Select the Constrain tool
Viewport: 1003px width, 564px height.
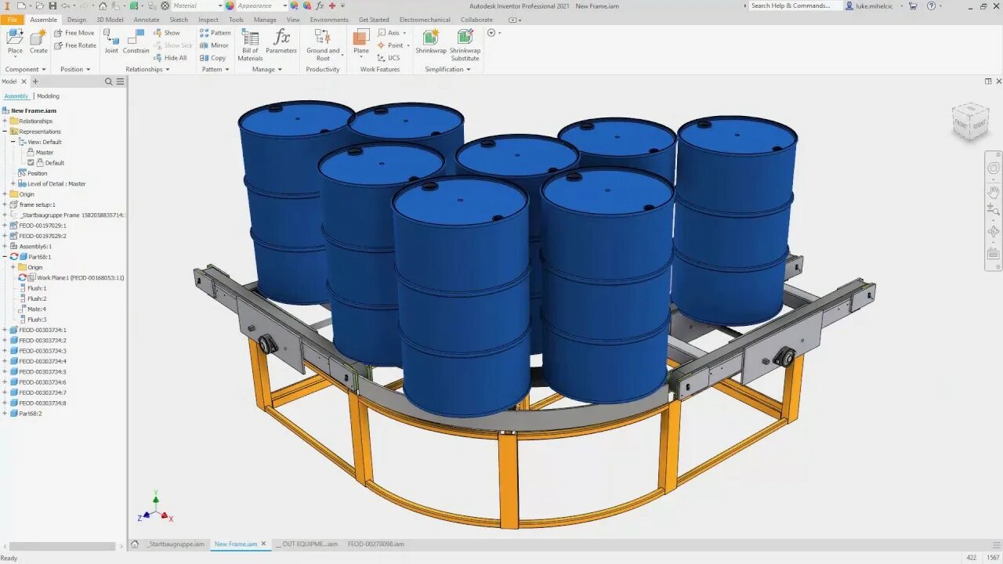(x=136, y=42)
